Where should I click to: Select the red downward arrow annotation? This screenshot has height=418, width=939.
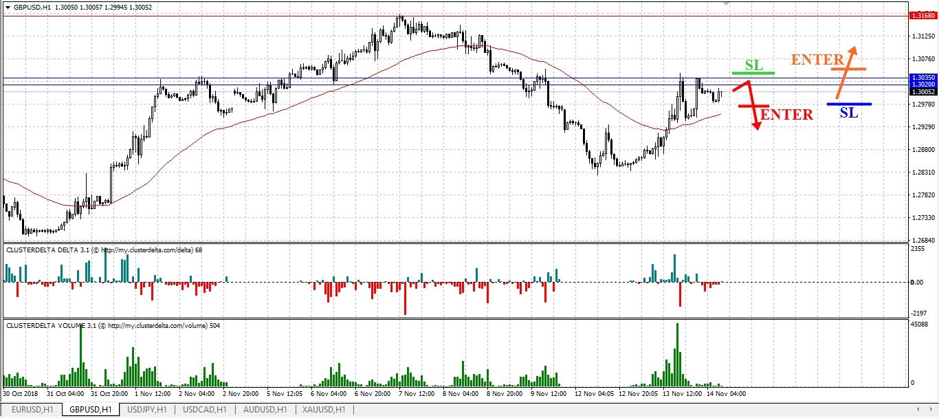pyautogui.click(x=751, y=105)
